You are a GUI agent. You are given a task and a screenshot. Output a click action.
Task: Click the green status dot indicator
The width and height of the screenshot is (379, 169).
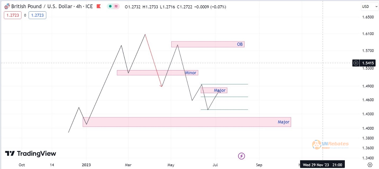click(110, 7)
